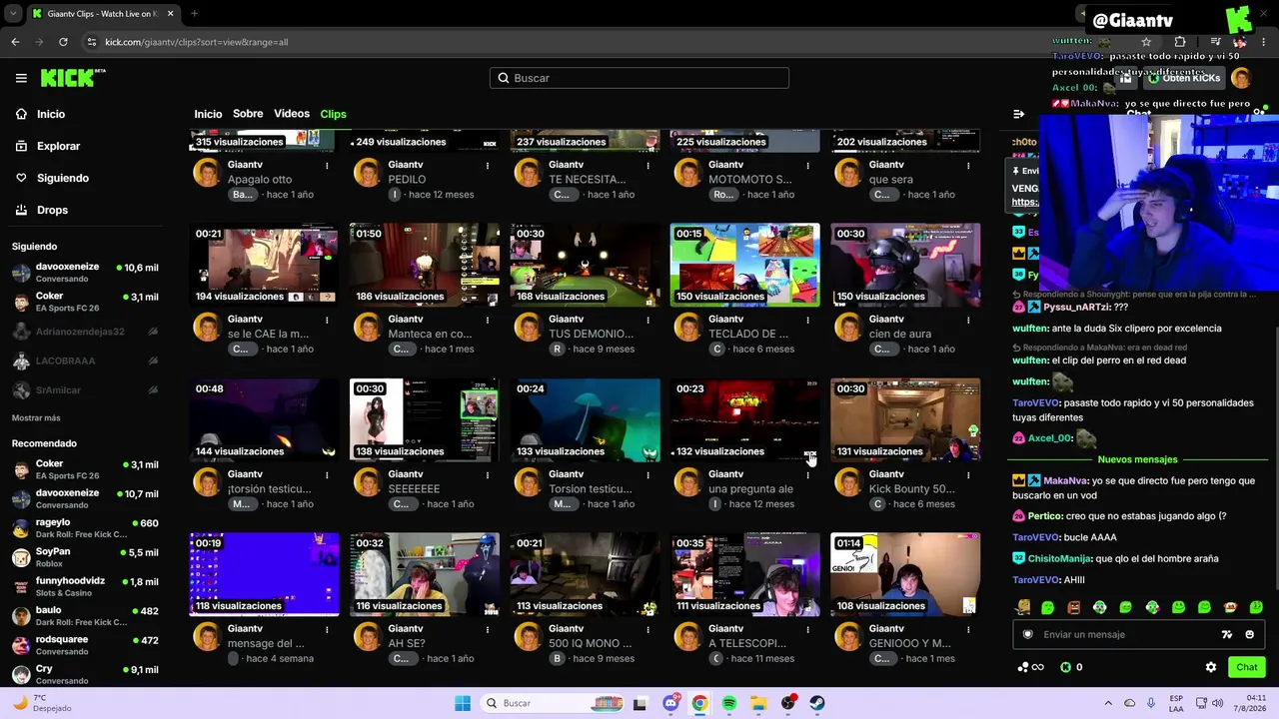Open the hamburger menu beside the Kick logo

point(21,78)
